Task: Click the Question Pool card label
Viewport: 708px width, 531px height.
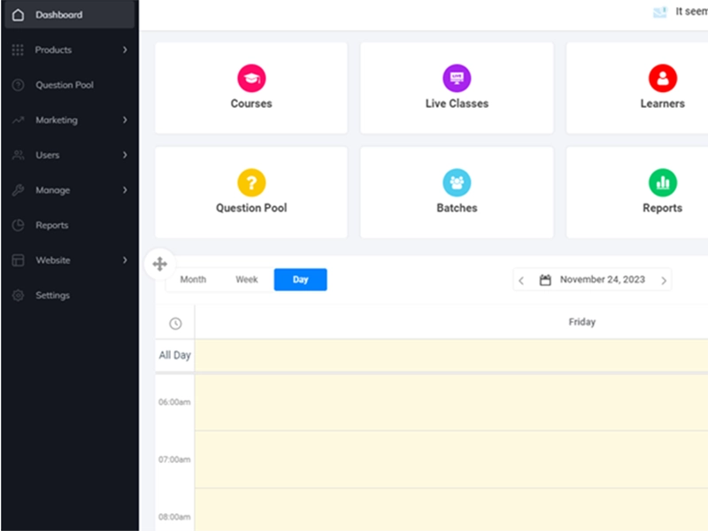Action: tap(251, 208)
